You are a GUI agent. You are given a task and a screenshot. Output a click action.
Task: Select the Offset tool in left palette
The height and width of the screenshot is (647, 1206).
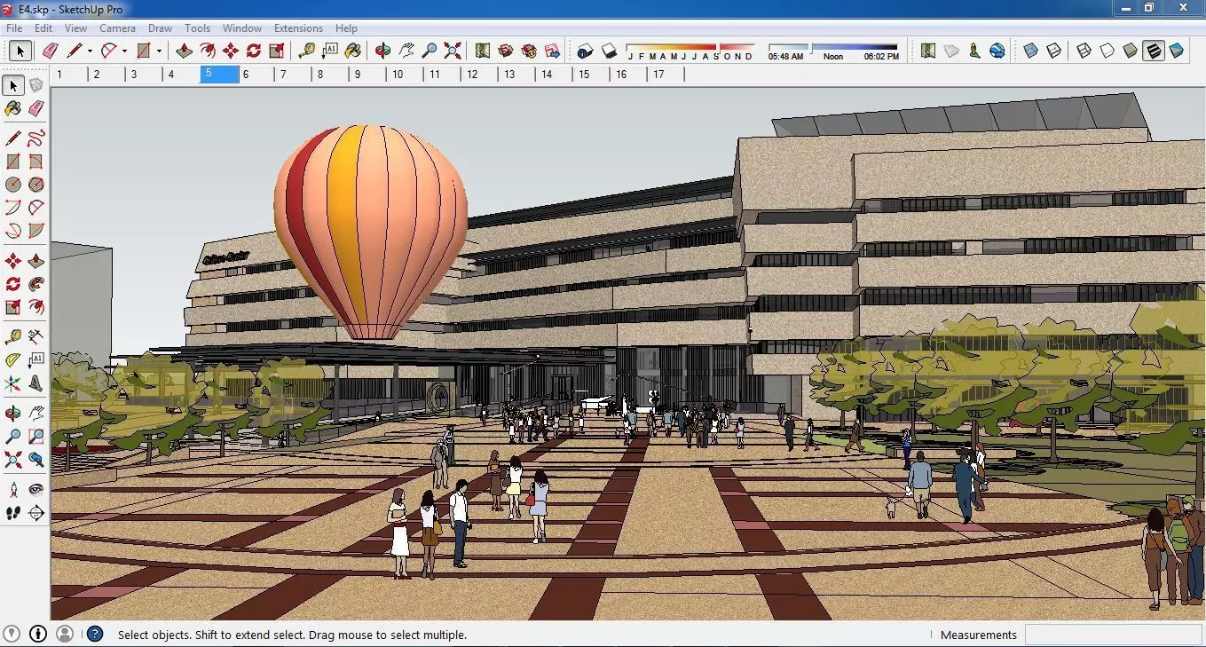(x=36, y=307)
